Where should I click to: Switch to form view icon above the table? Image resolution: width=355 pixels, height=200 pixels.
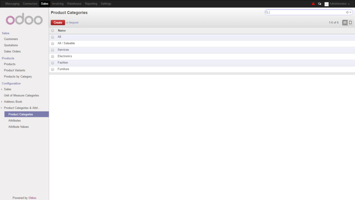pos(350,22)
